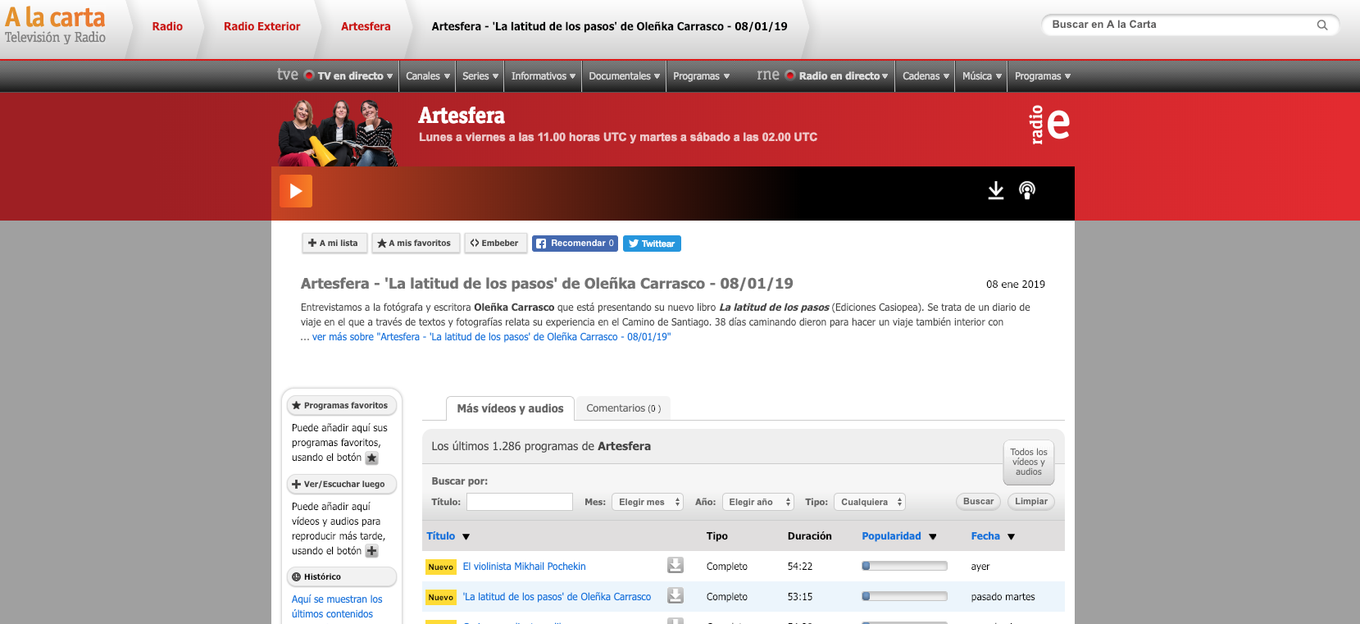This screenshot has height=624, width=1360.
Task: Click Todos los vídeos y audios button
Action: tap(1029, 462)
